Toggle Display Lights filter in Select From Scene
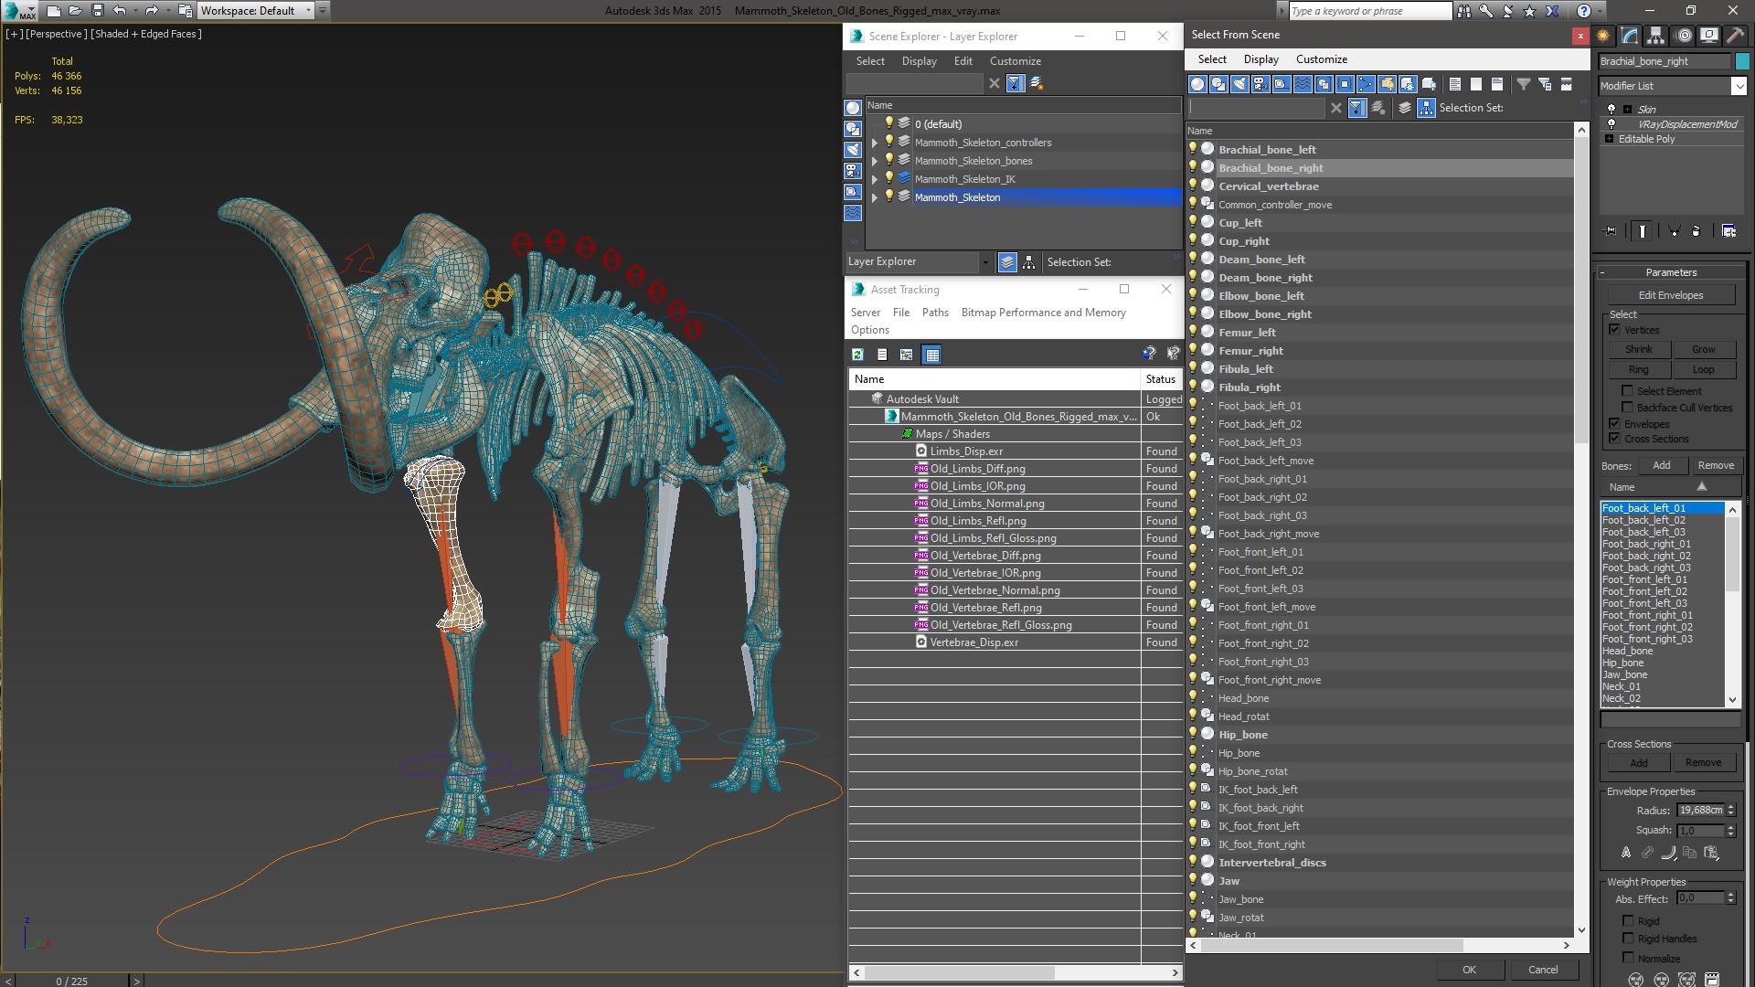Screen dimensions: 1755x987 (1239, 84)
